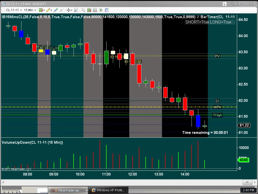Screen dimensions: 258x194
Task: Click the 2:40 PM taskbar clock
Action: [248, 190]
